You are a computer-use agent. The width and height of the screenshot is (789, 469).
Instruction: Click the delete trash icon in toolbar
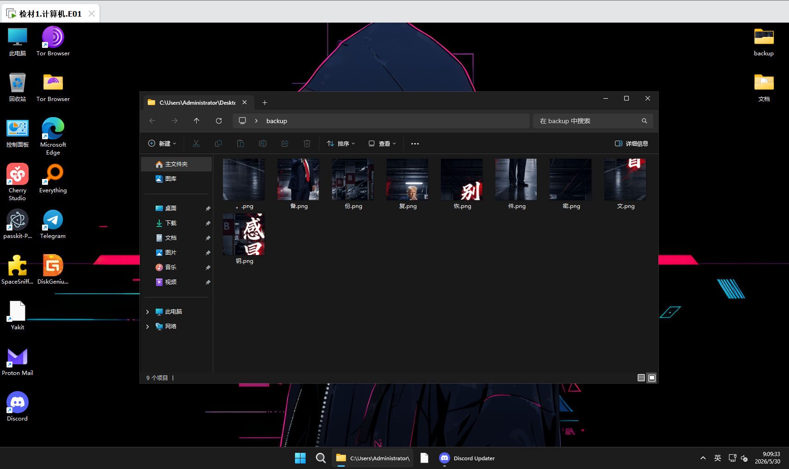(307, 143)
